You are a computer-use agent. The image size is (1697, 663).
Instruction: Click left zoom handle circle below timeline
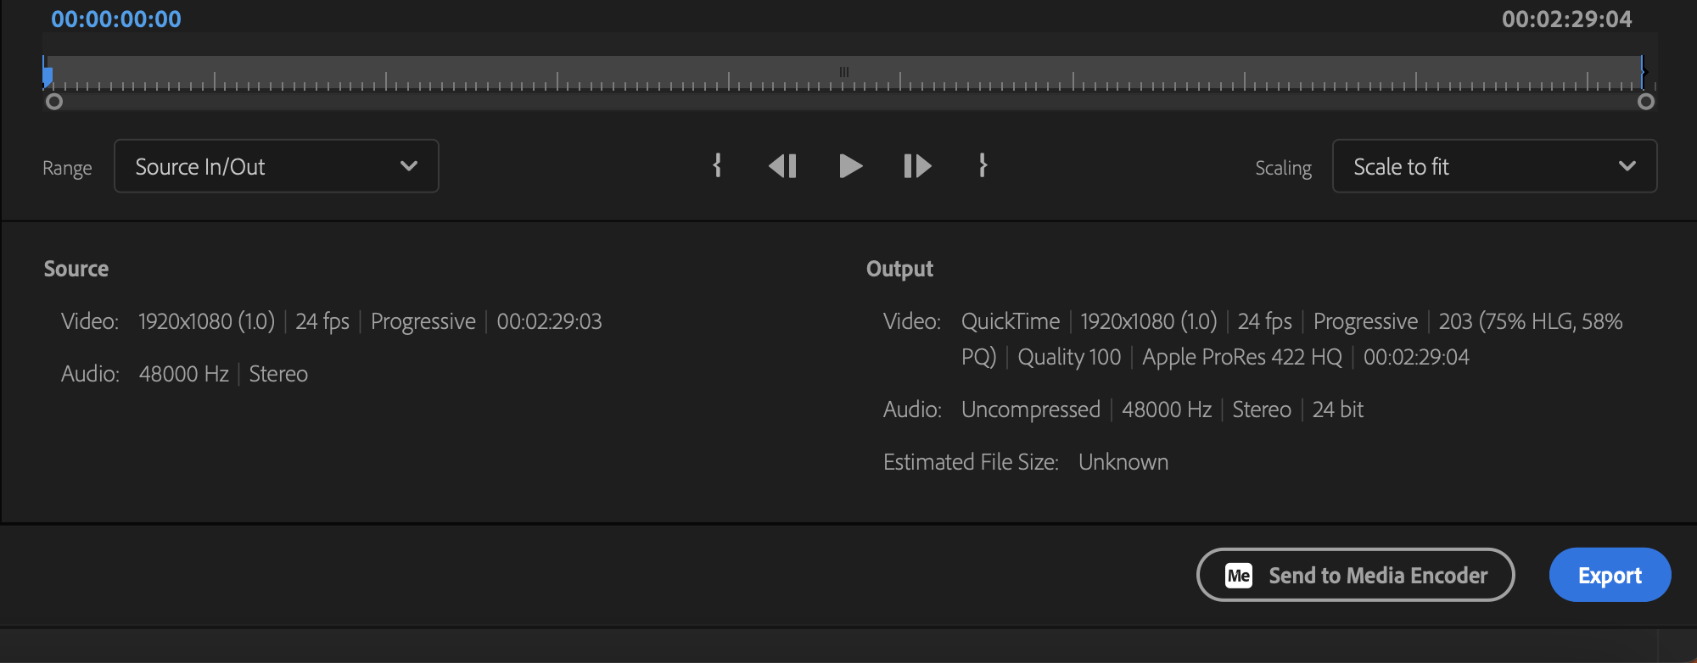tap(54, 102)
